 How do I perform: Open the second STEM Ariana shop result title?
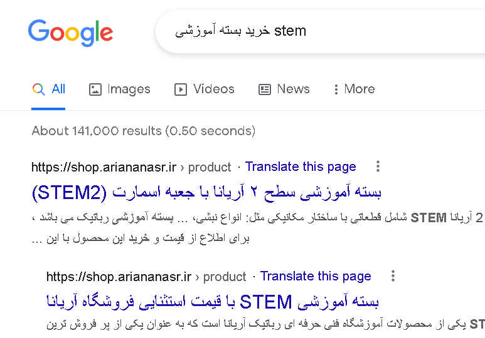pyautogui.click(x=213, y=302)
